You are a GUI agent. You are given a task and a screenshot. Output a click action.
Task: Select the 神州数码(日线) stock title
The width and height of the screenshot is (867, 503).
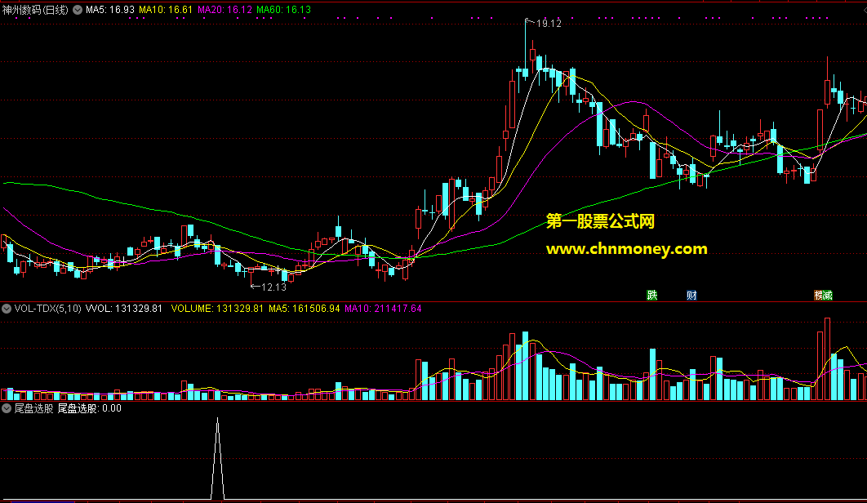pyautogui.click(x=35, y=10)
